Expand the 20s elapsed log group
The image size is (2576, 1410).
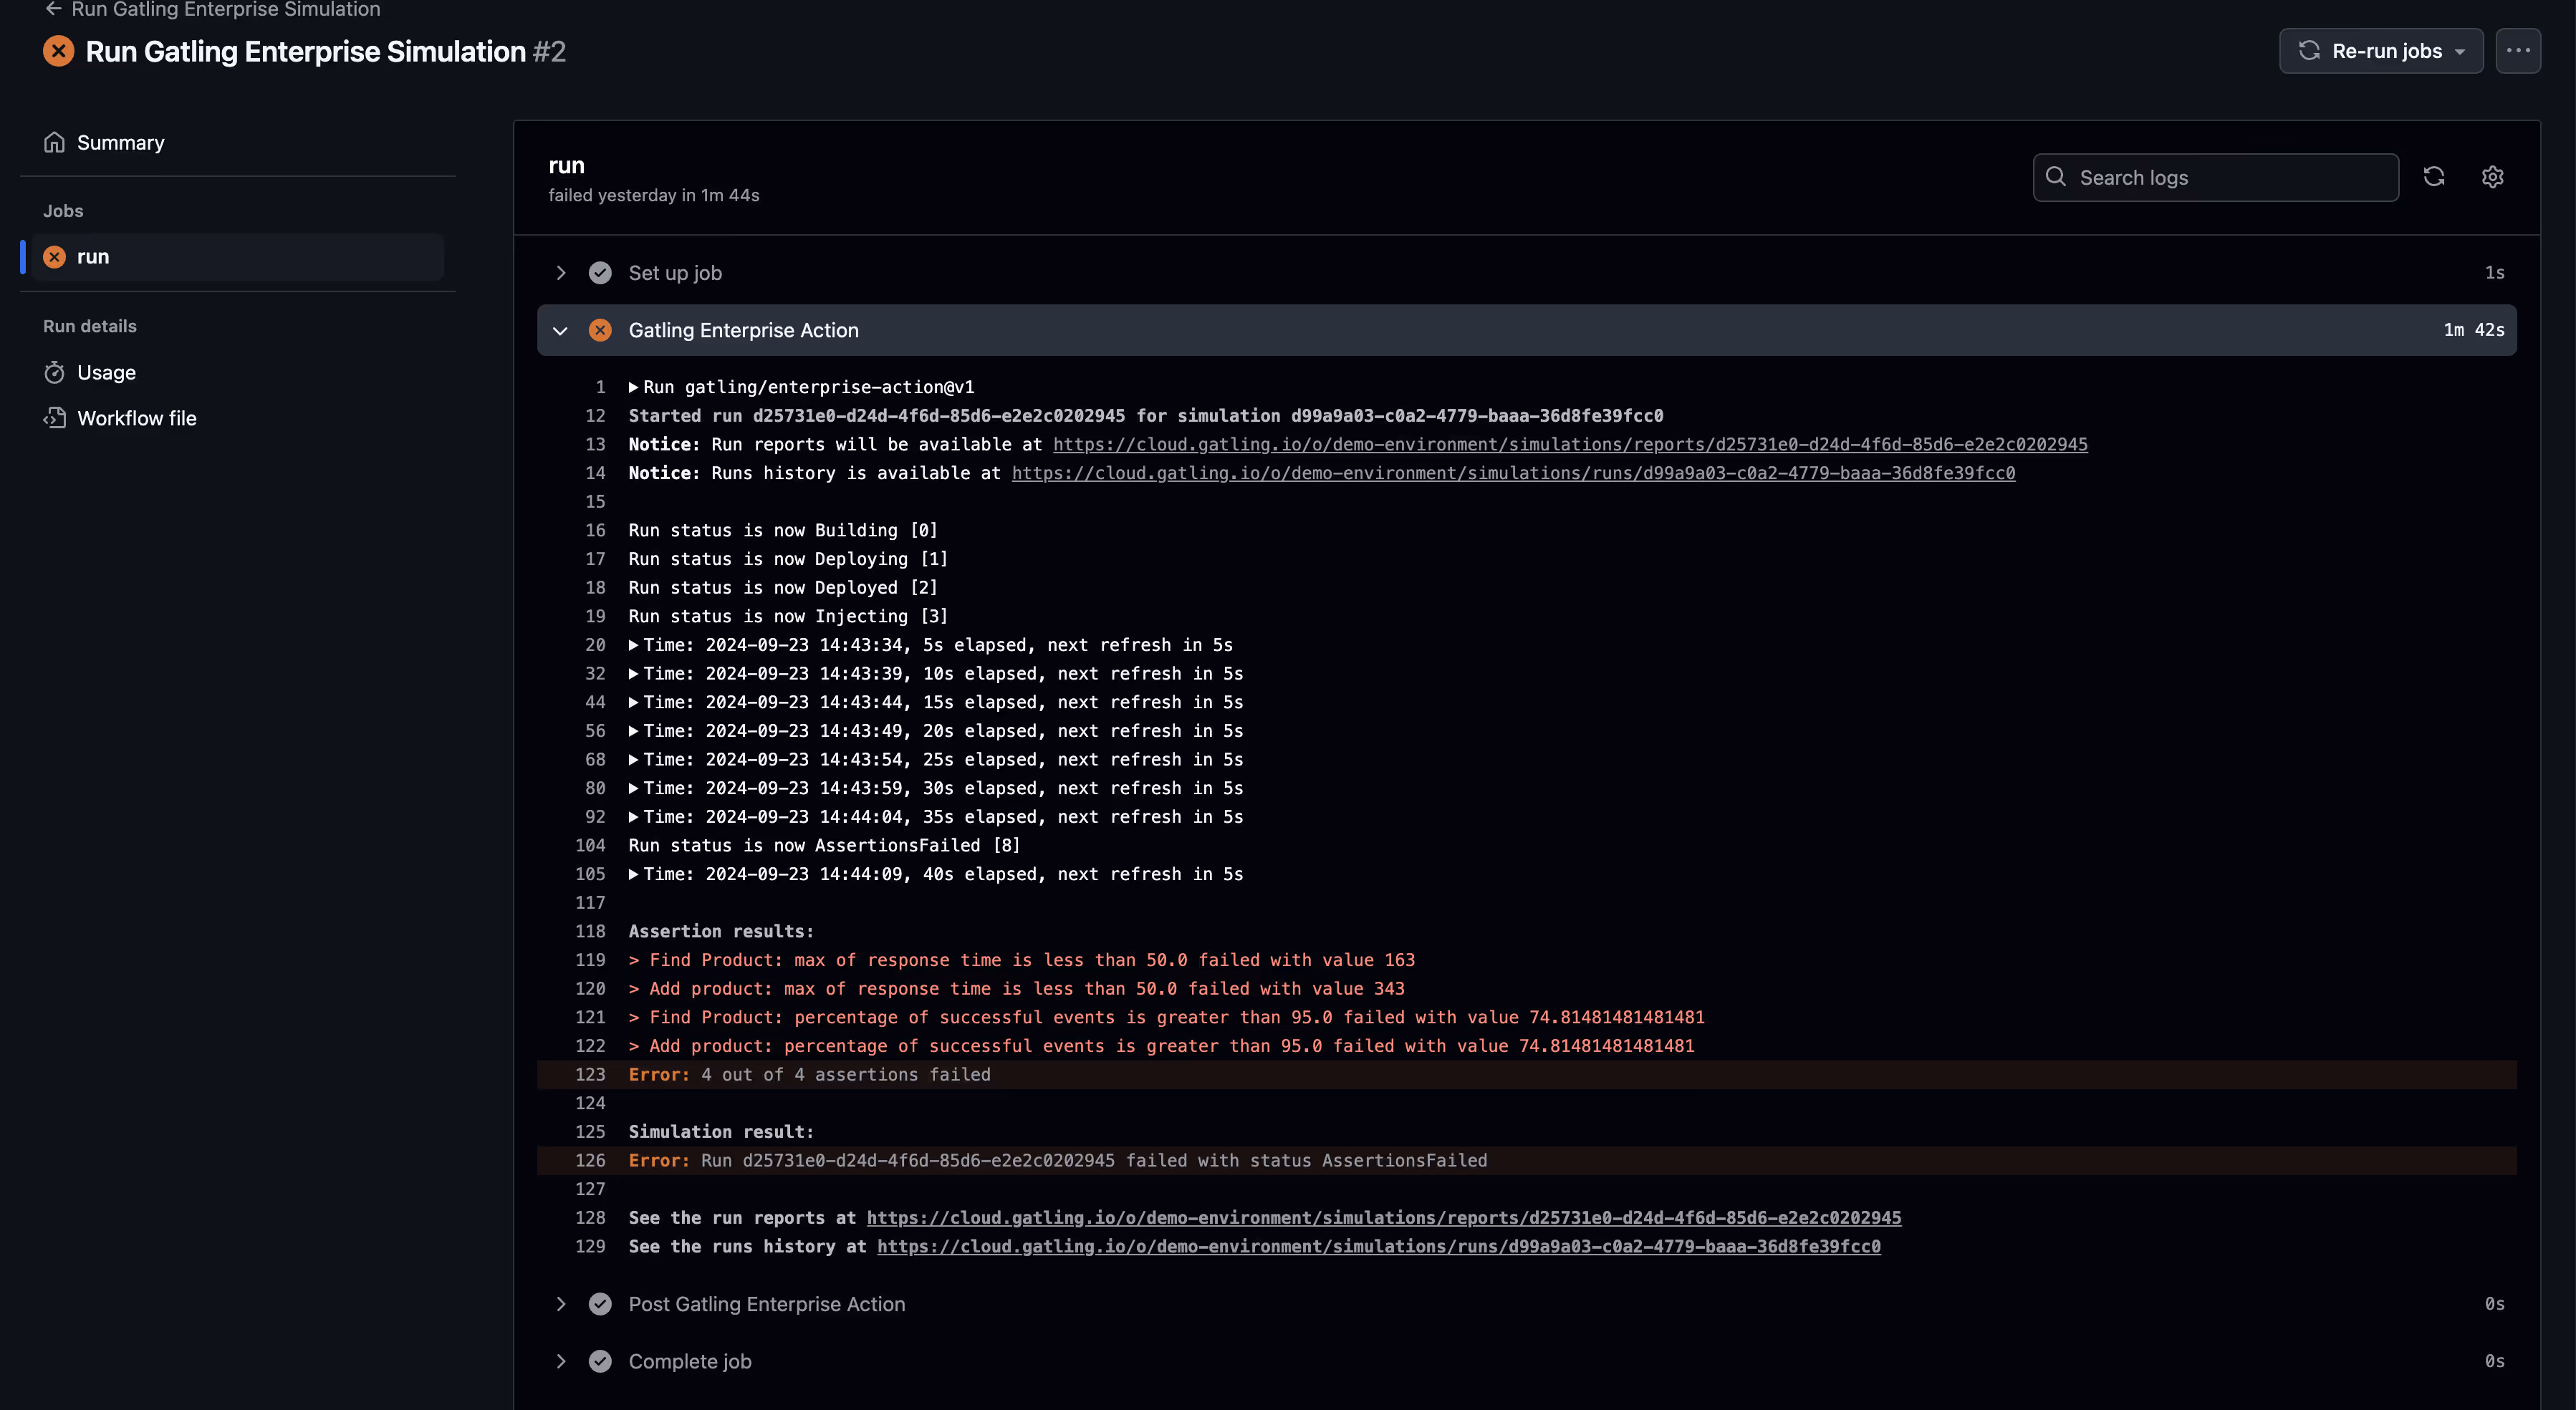point(633,732)
